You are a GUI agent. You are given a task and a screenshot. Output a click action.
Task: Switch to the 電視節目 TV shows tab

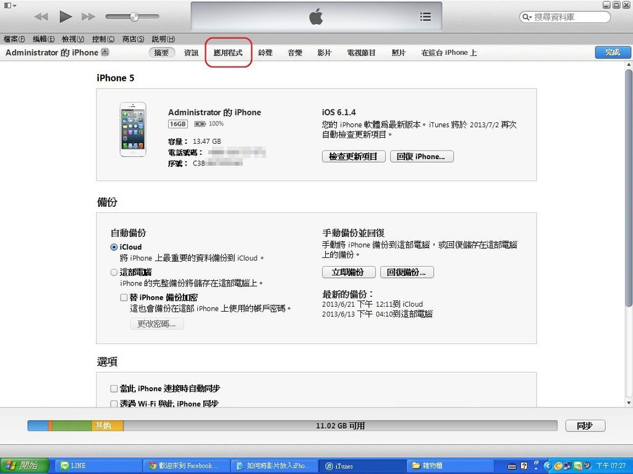coord(361,53)
